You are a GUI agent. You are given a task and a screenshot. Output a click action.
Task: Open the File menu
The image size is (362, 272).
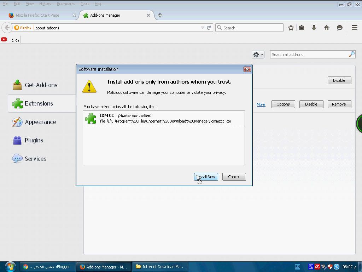click(5, 4)
